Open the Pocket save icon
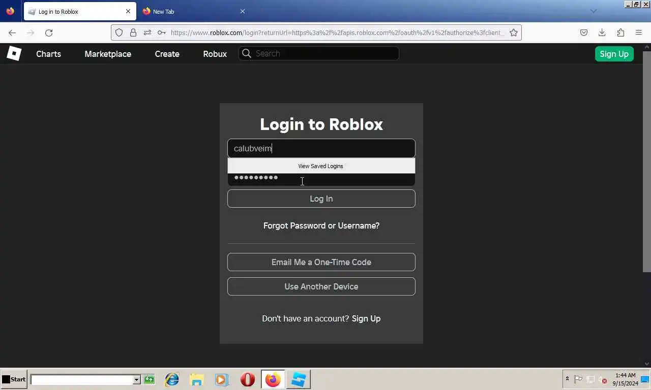The image size is (651, 390). pyautogui.click(x=584, y=32)
